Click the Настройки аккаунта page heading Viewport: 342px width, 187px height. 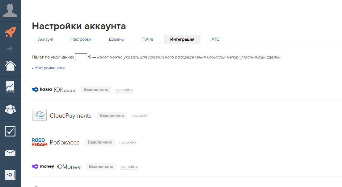79,26
